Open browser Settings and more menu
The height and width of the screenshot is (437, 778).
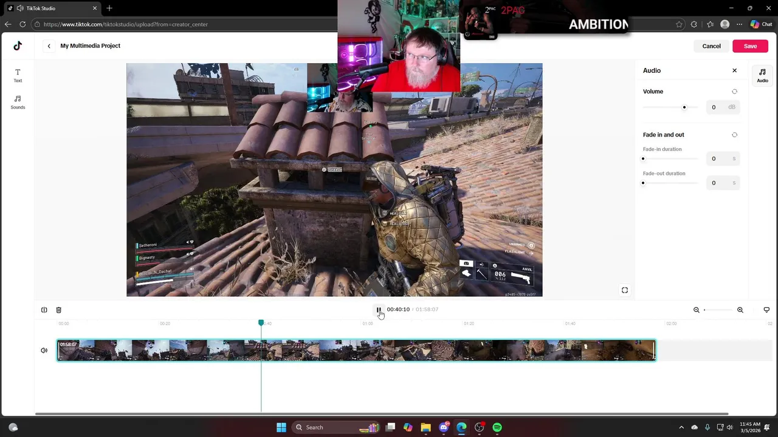(x=739, y=24)
